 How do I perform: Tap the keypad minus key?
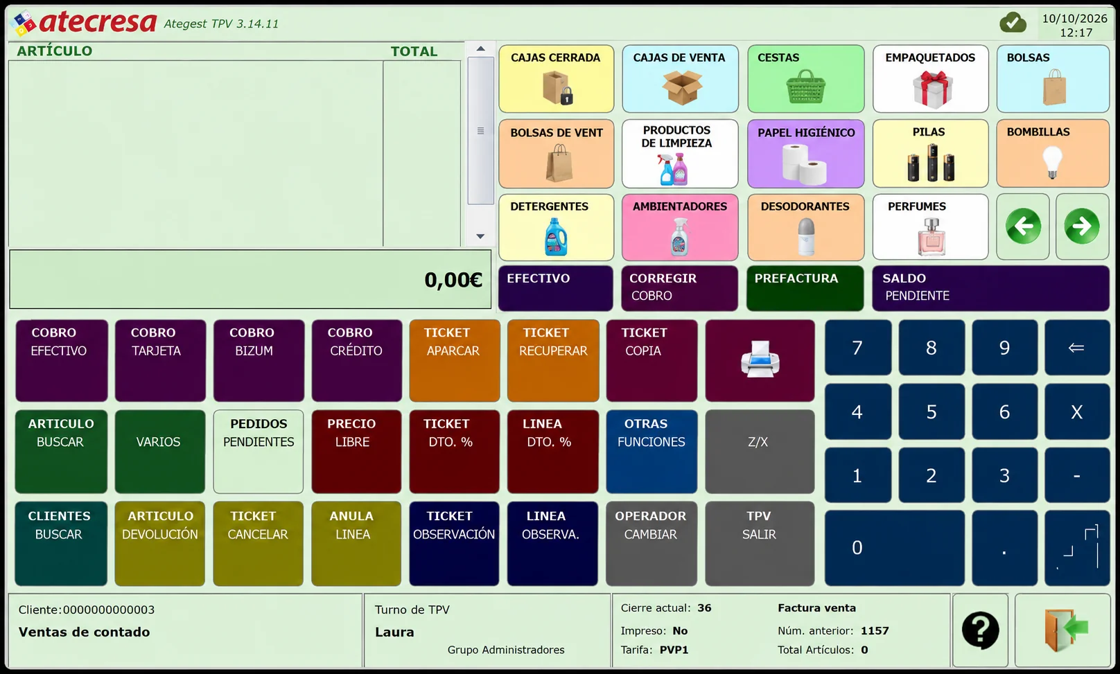[x=1076, y=476]
